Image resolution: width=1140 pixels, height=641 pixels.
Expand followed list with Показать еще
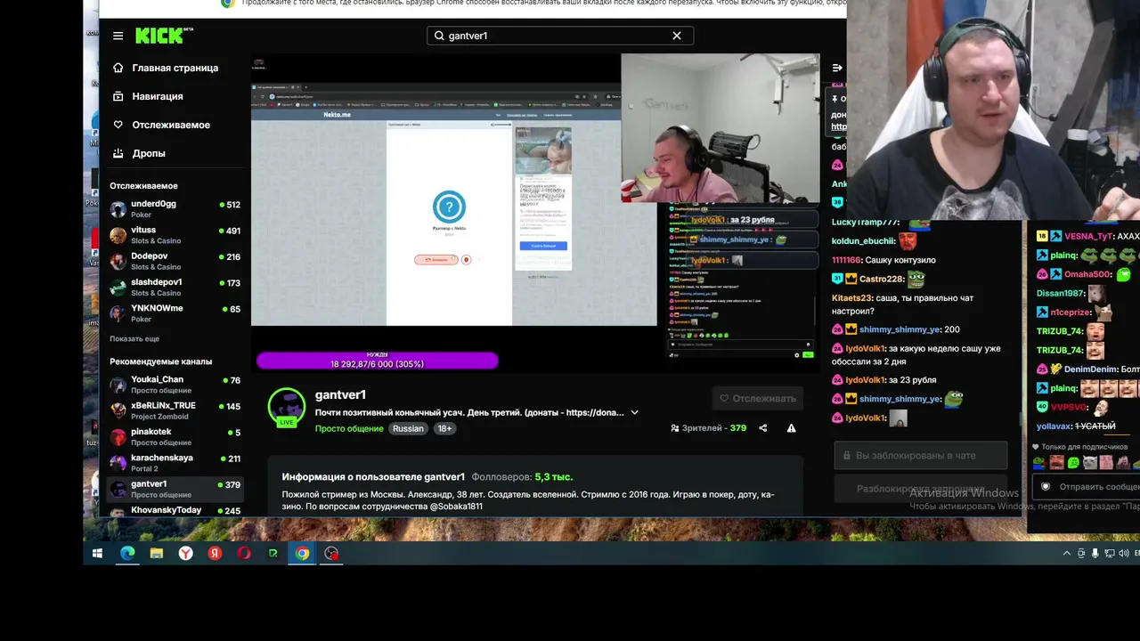[134, 339]
